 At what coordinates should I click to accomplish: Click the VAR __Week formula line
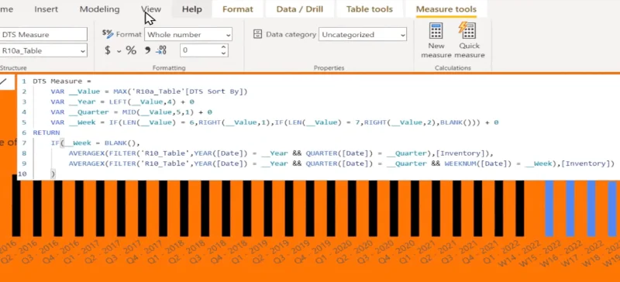tap(274, 122)
